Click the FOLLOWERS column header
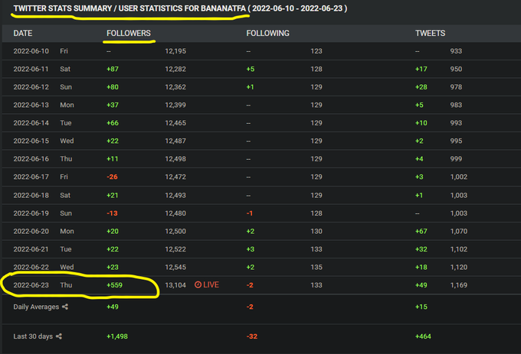This screenshot has height=354, width=521. [129, 33]
